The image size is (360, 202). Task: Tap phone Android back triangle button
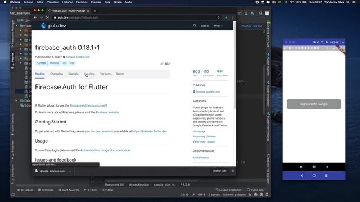tap(327, 167)
